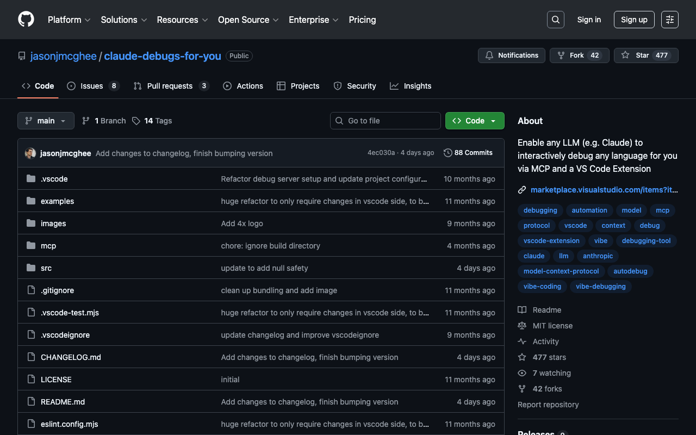Open Notifications for this repository

[511, 55]
